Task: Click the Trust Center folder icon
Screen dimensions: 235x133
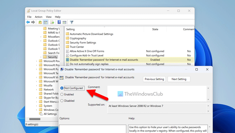Action: 67,47
